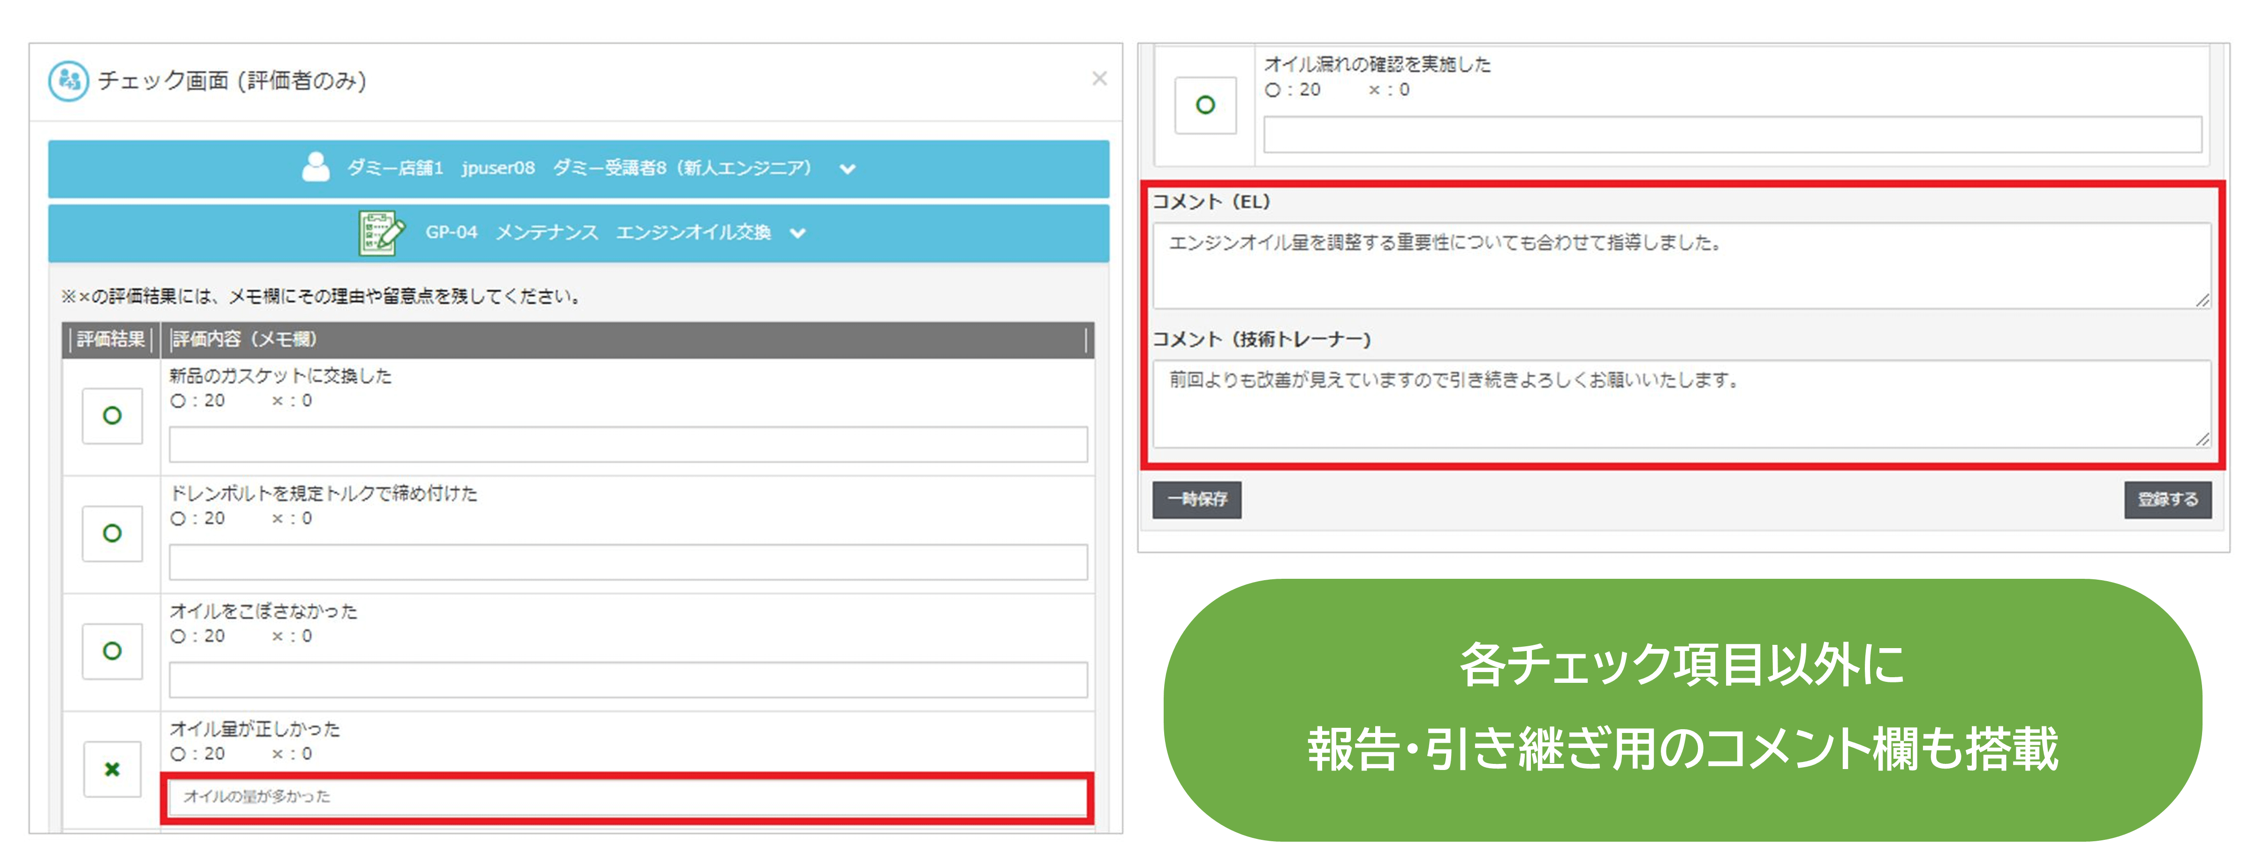Click the note ※×の評価結果には… instruction text
The width and height of the screenshot is (2264, 867).
coord(323,297)
